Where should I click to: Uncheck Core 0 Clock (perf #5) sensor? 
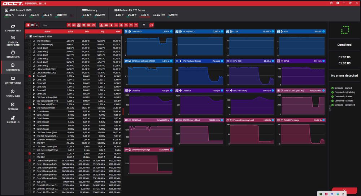[30, 161]
